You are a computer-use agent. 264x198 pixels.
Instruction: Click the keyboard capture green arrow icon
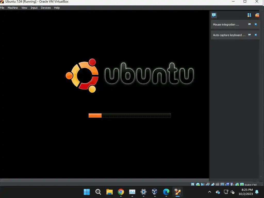(242, 184)
